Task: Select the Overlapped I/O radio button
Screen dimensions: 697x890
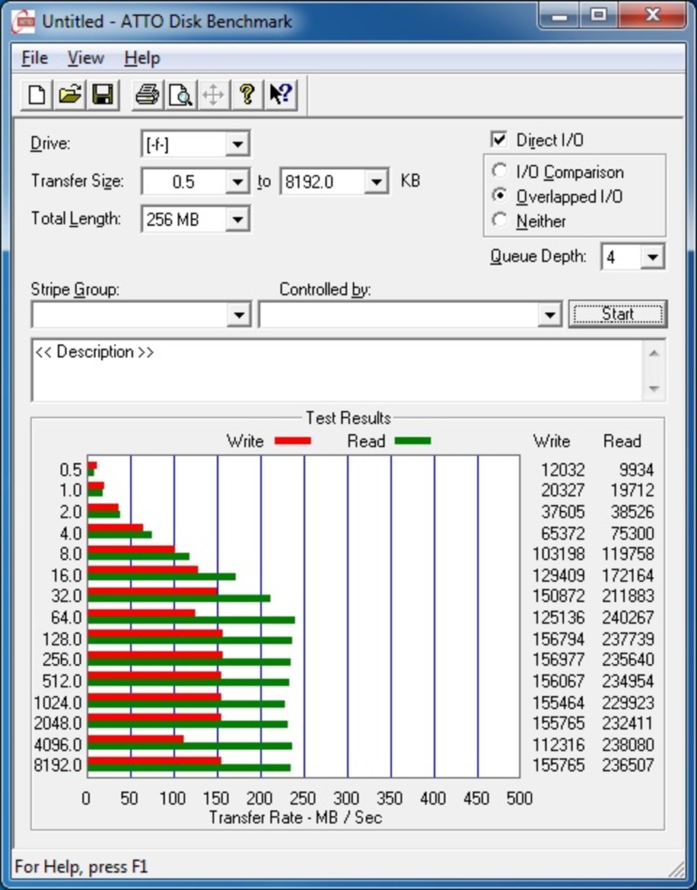Action: point(500,196)
